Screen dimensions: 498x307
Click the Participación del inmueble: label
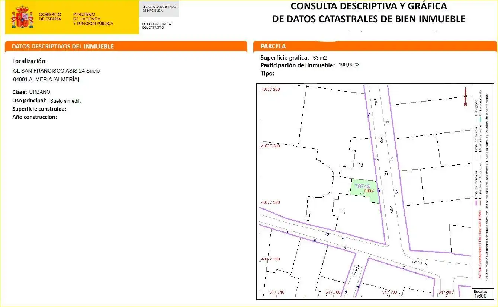[x=298, y=65]
